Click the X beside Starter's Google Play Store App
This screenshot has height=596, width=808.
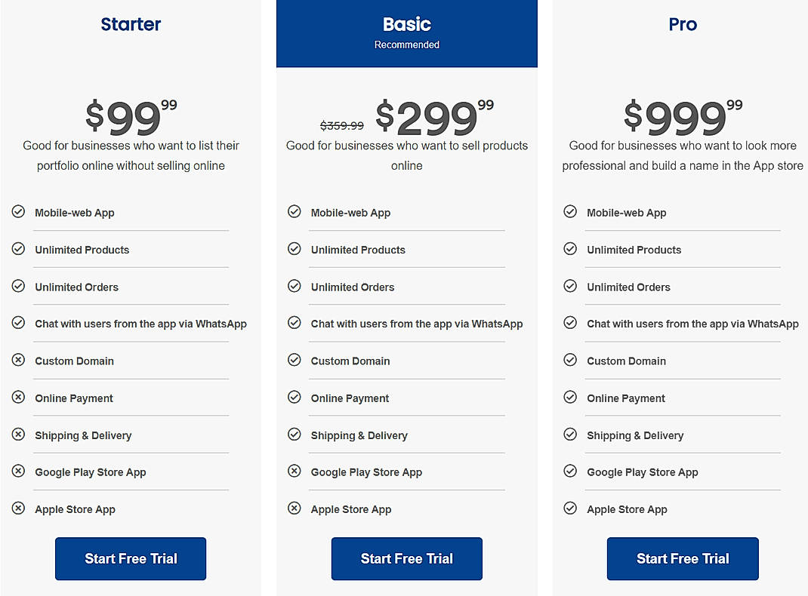pyautogui.click(x=18, y=472)
